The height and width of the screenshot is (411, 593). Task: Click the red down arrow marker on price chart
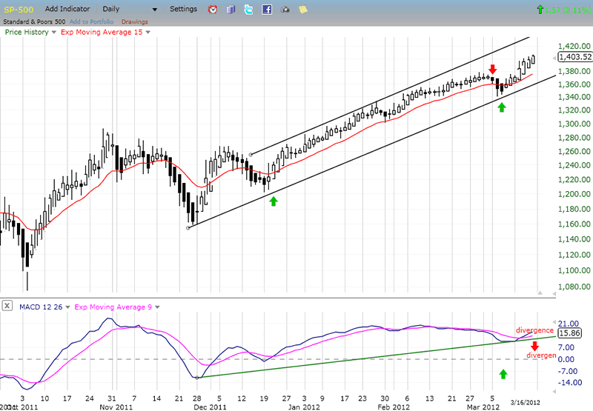tap(492, 70)
